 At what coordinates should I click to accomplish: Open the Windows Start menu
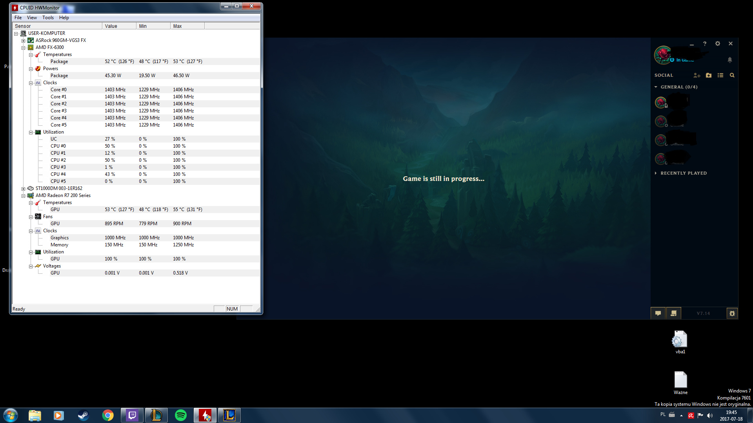(x=11, y=415)
